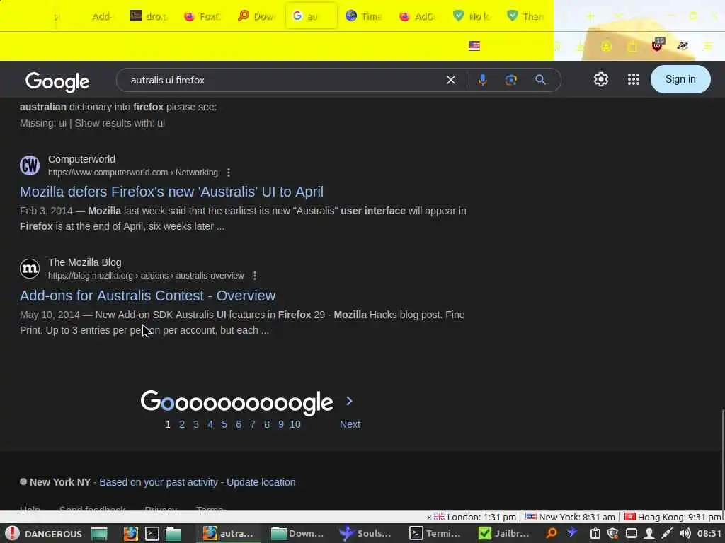Switch to Down... folder taskbar window

pyautogui.click(x=297, y=533)
